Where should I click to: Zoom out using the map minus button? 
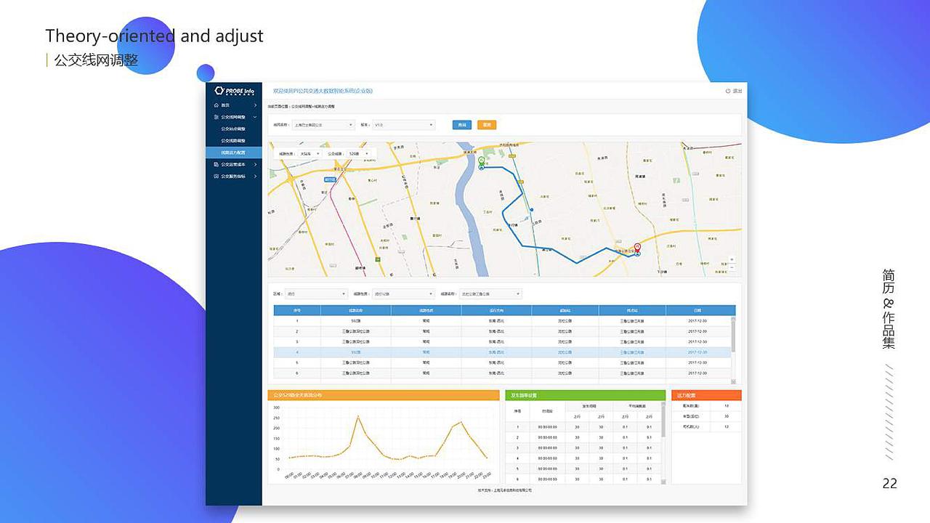point(732,267)
